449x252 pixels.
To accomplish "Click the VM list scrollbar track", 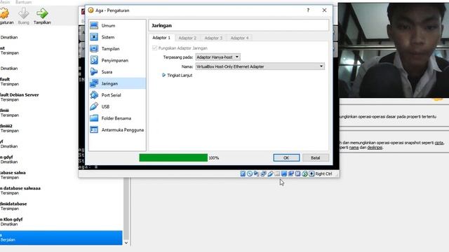I will coord(126,209).
